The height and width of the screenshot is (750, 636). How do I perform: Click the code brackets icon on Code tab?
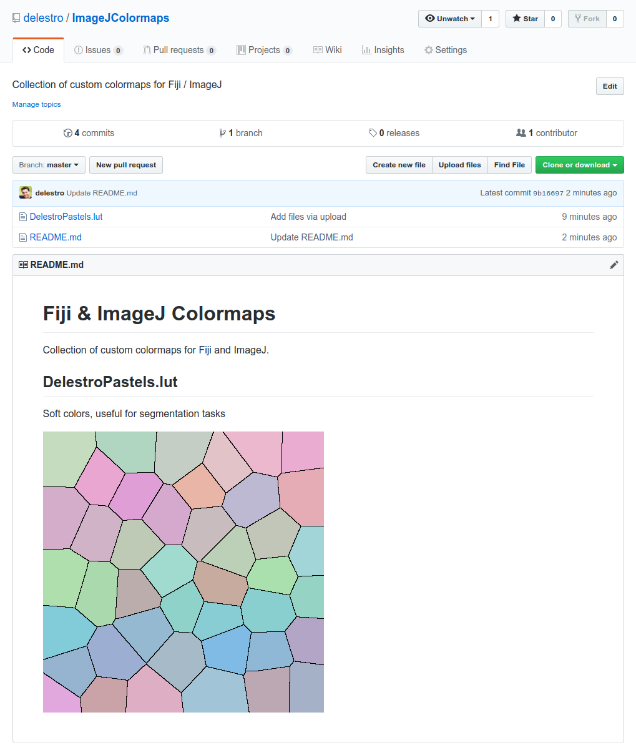click(26, 50)
